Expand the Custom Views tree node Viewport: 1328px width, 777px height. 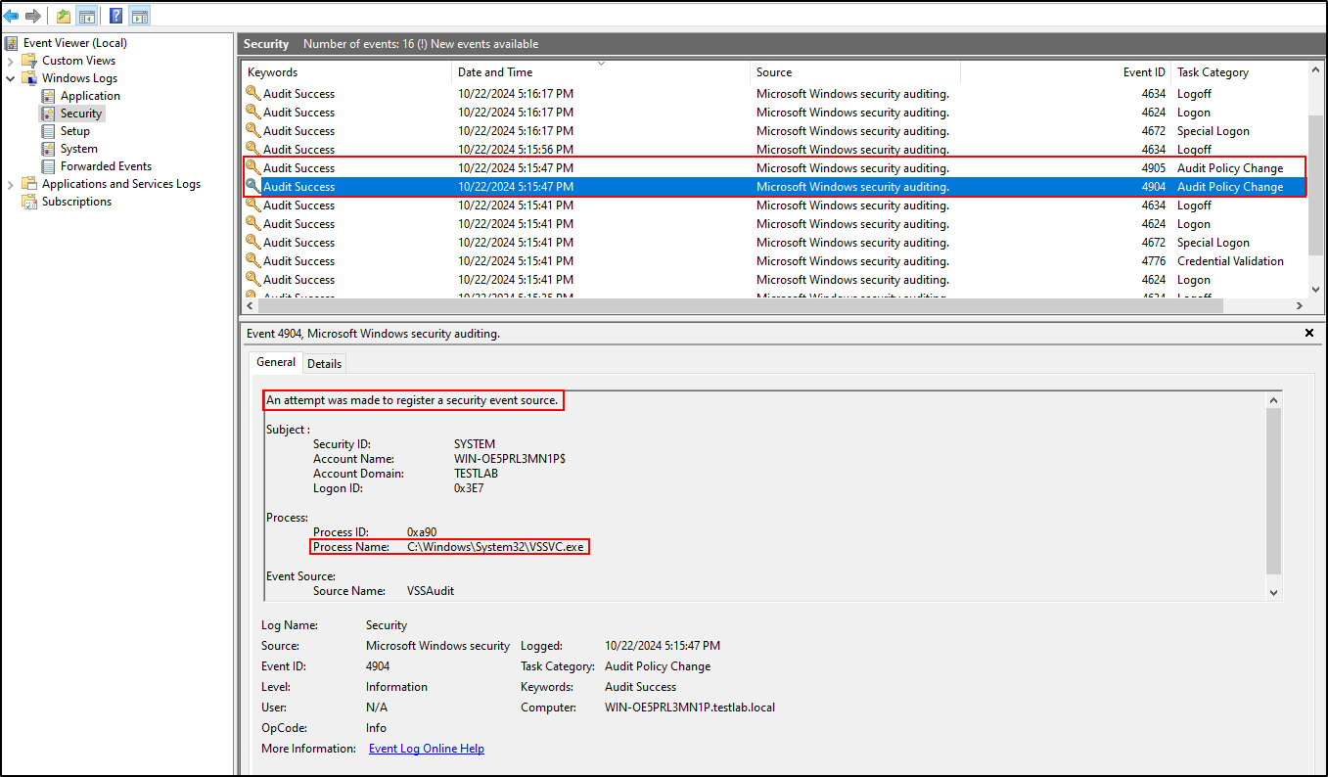tap(11, 61)
